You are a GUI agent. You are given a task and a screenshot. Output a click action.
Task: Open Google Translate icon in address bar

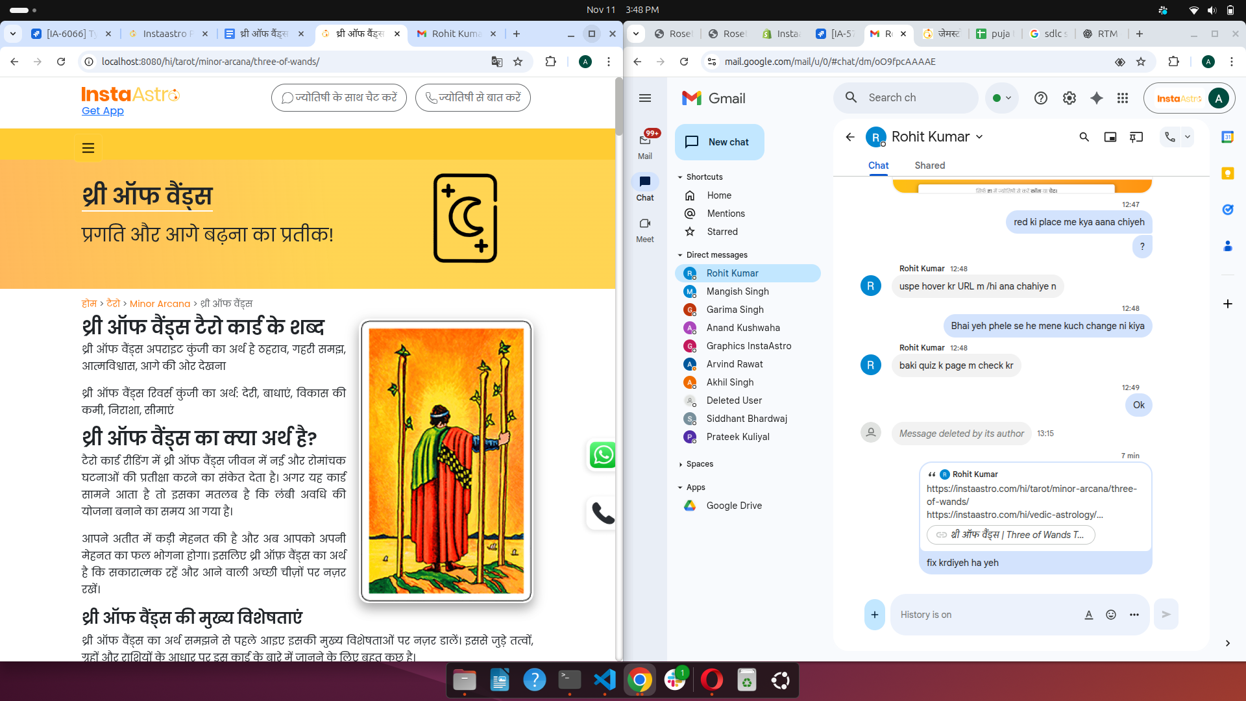[x=496, y=62]
